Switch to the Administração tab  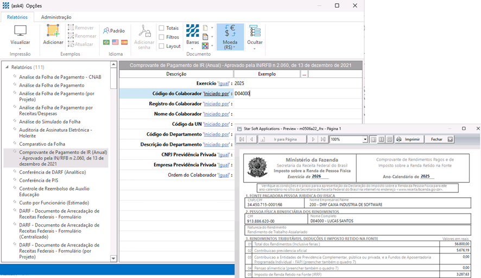click(x=56, y=17)
